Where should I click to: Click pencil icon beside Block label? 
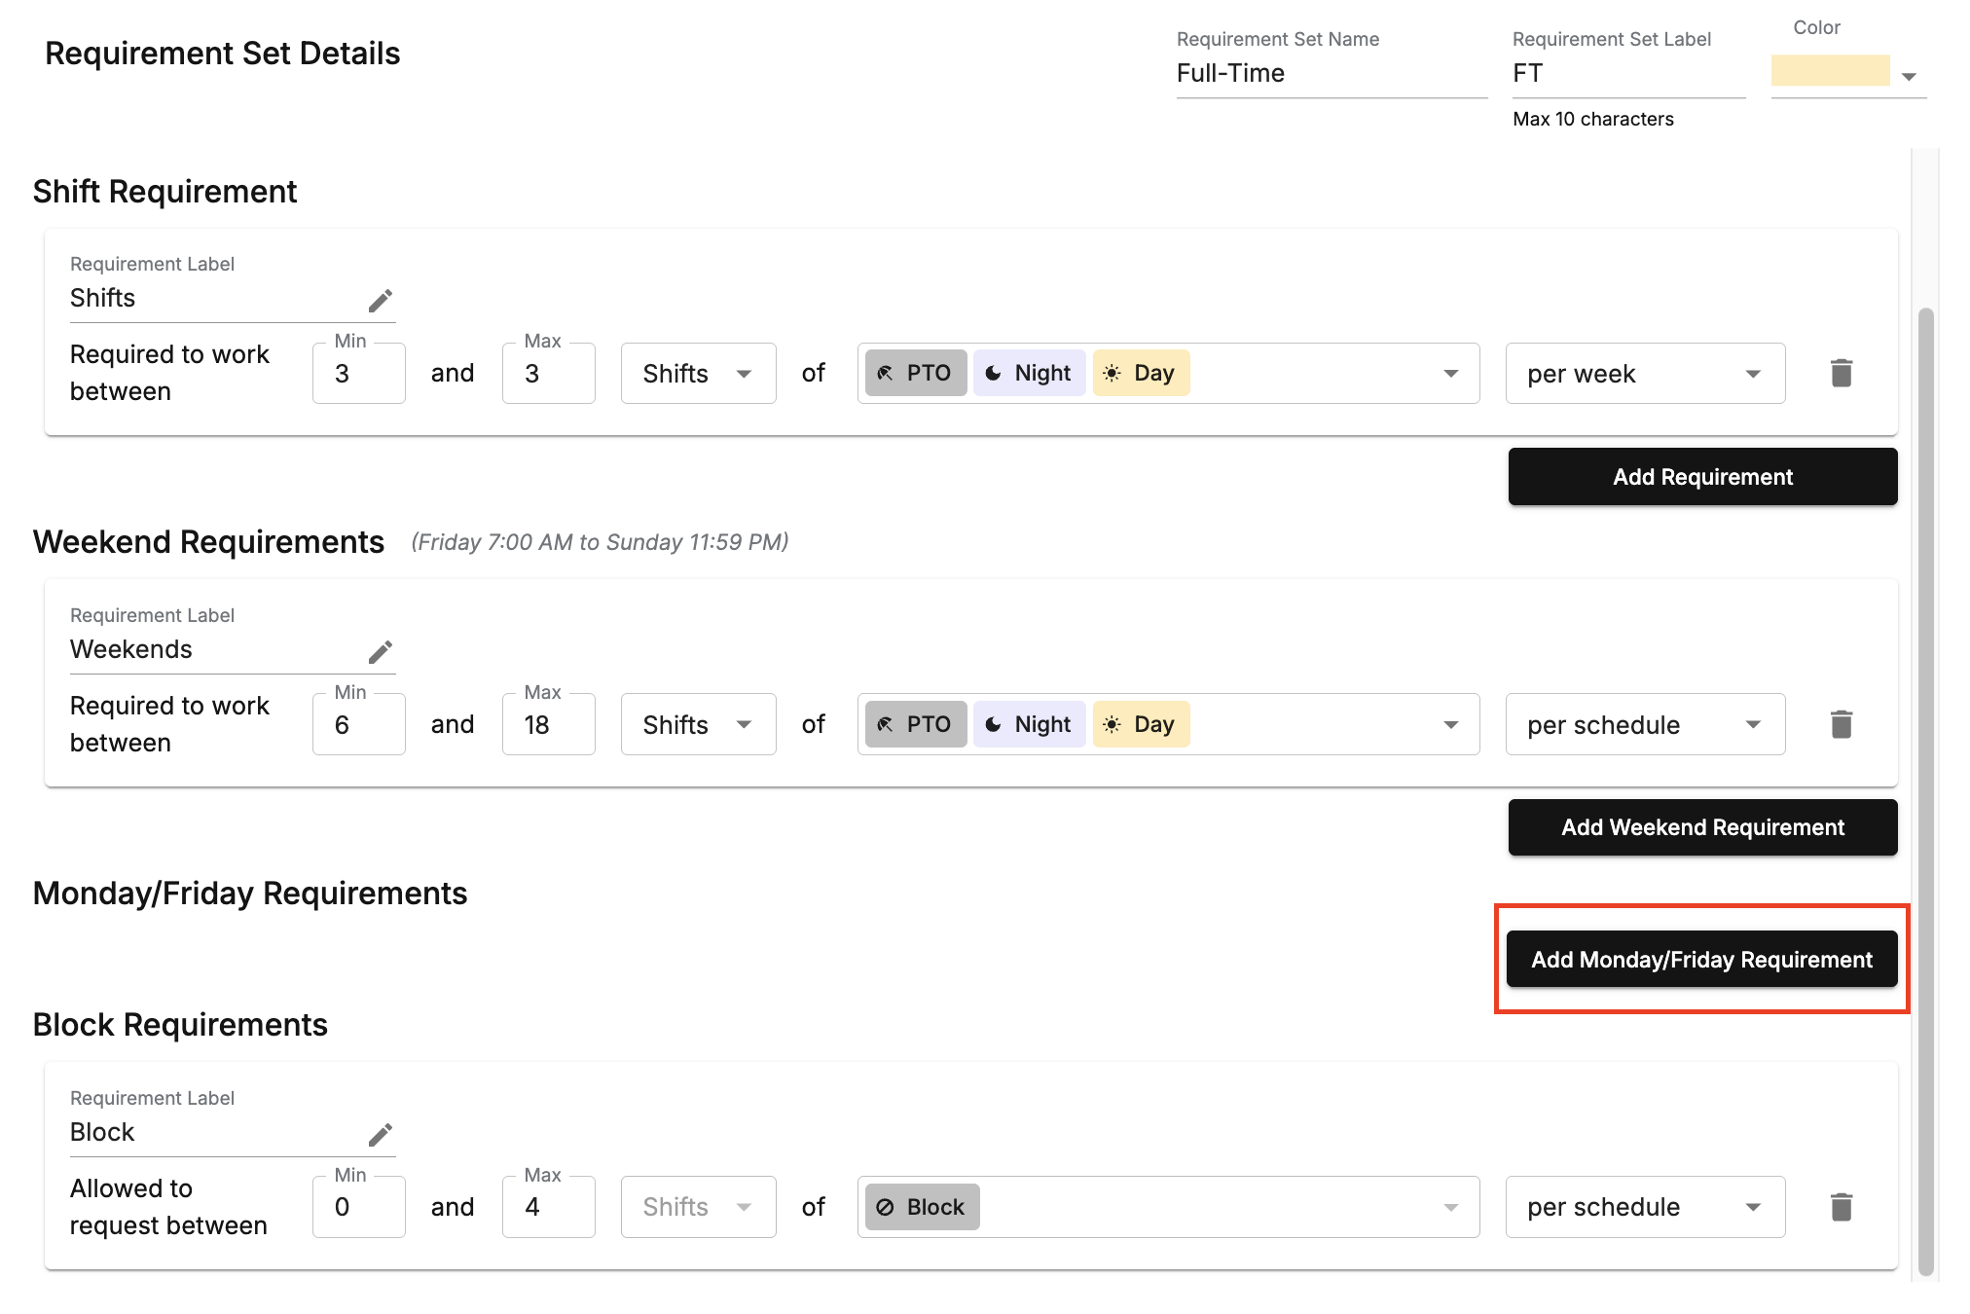tap(381, 1134)
